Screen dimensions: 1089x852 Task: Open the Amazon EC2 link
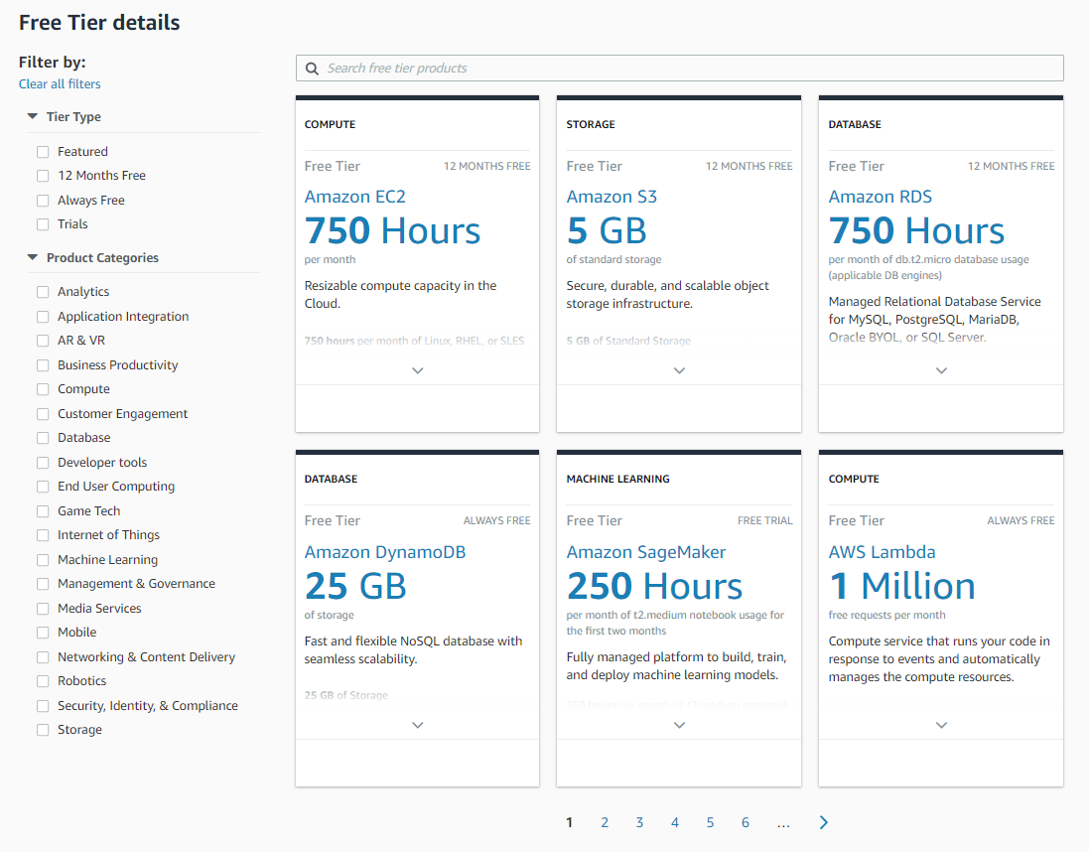(355, 197)
